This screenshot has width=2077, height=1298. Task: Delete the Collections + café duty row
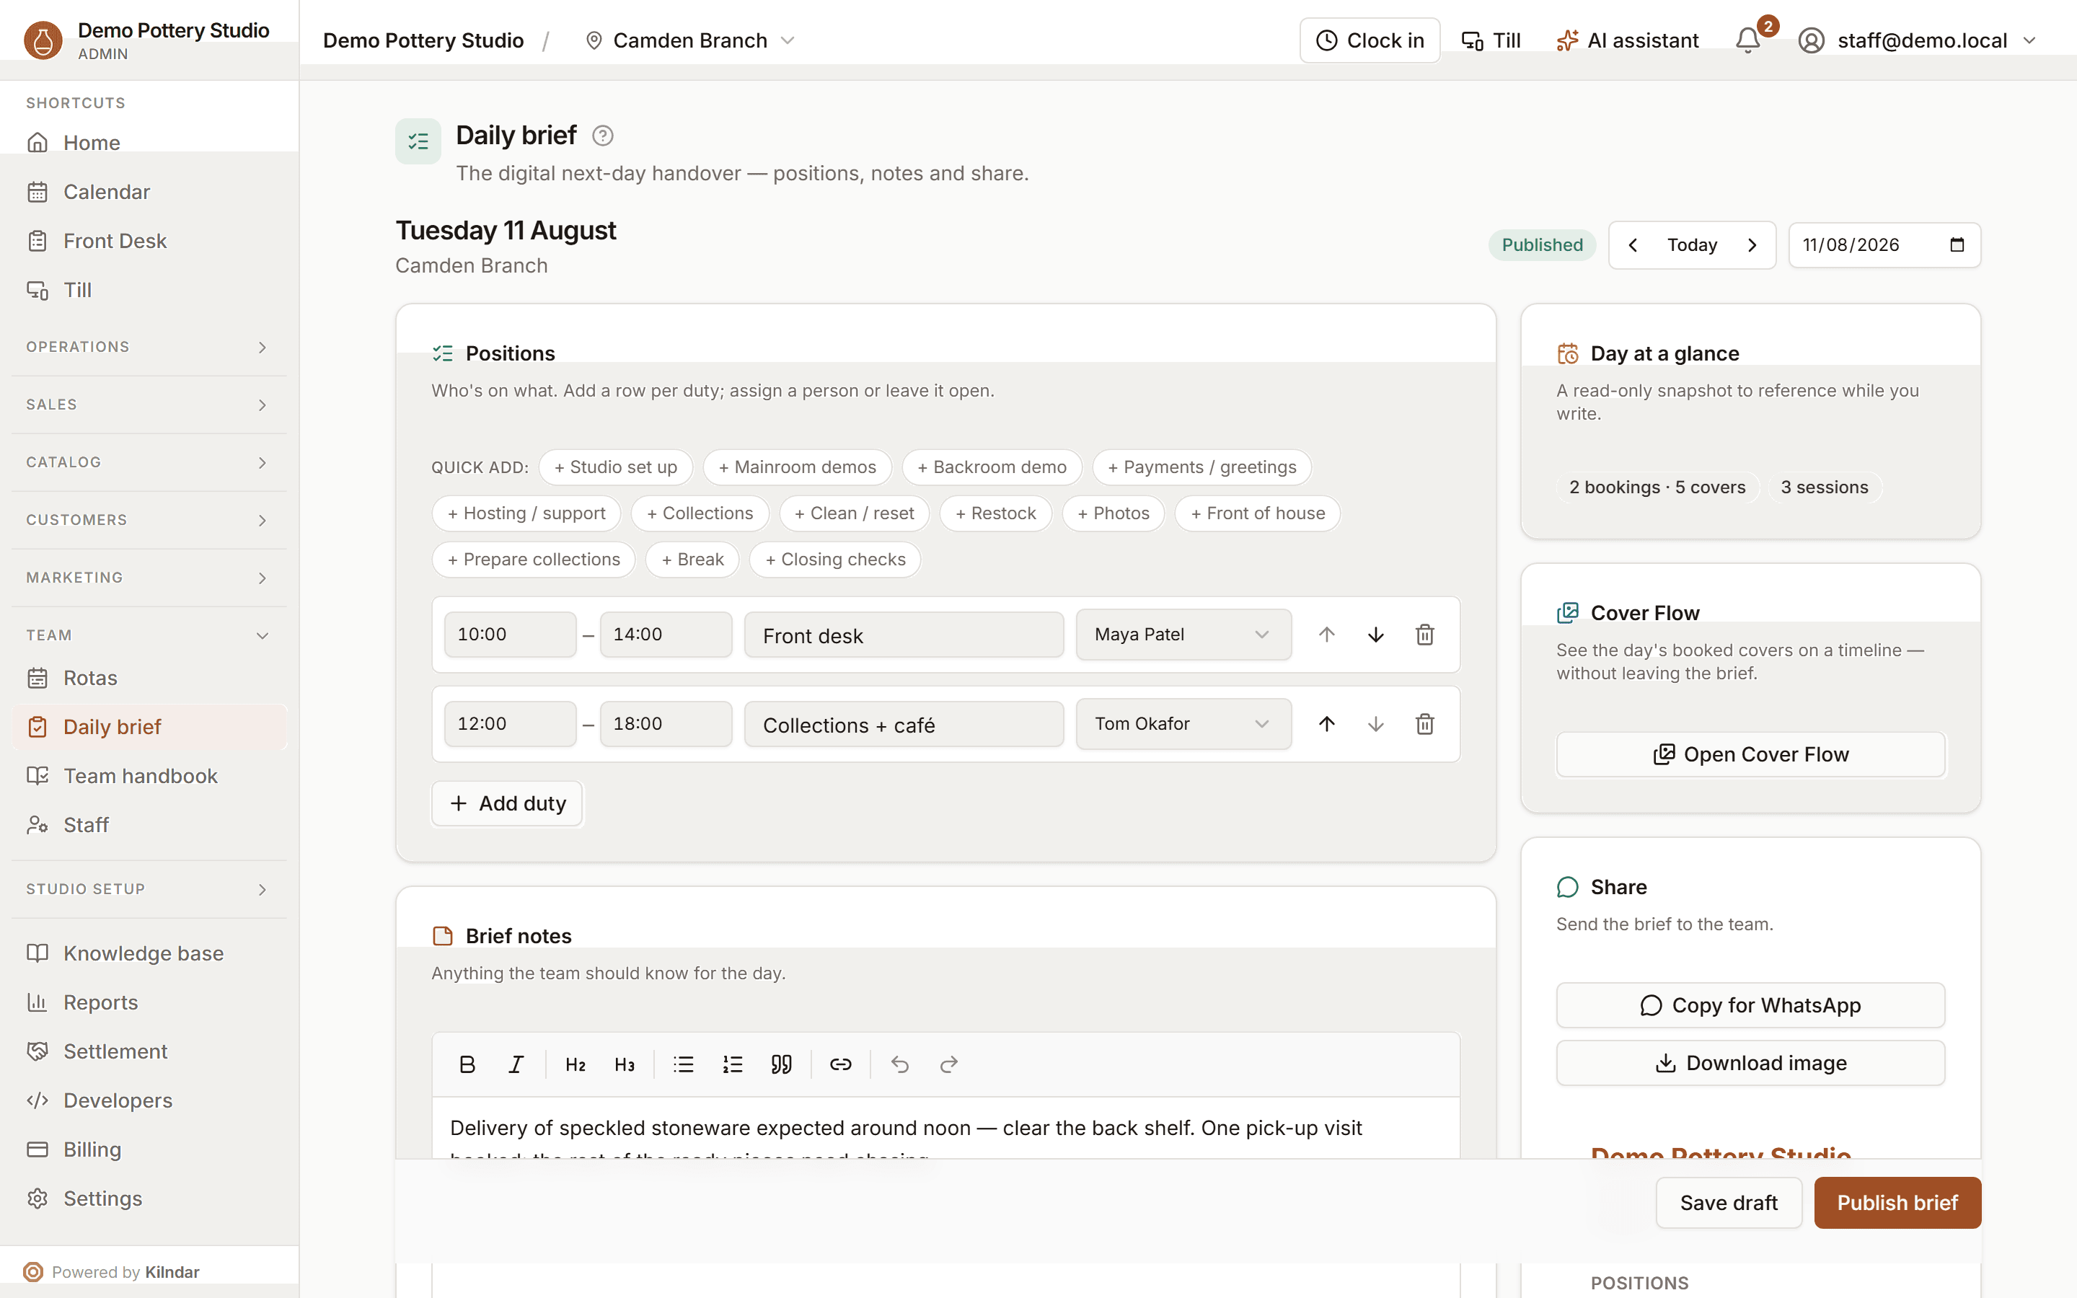pyautogui.click(x=1425, y=724)
